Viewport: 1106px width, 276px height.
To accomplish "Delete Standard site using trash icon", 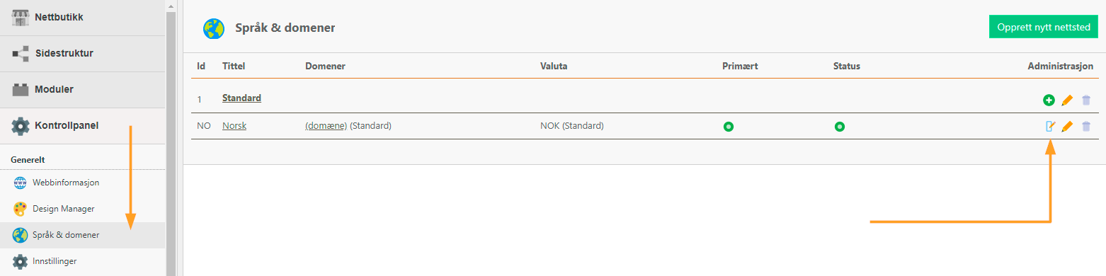I will [1086, 100].
